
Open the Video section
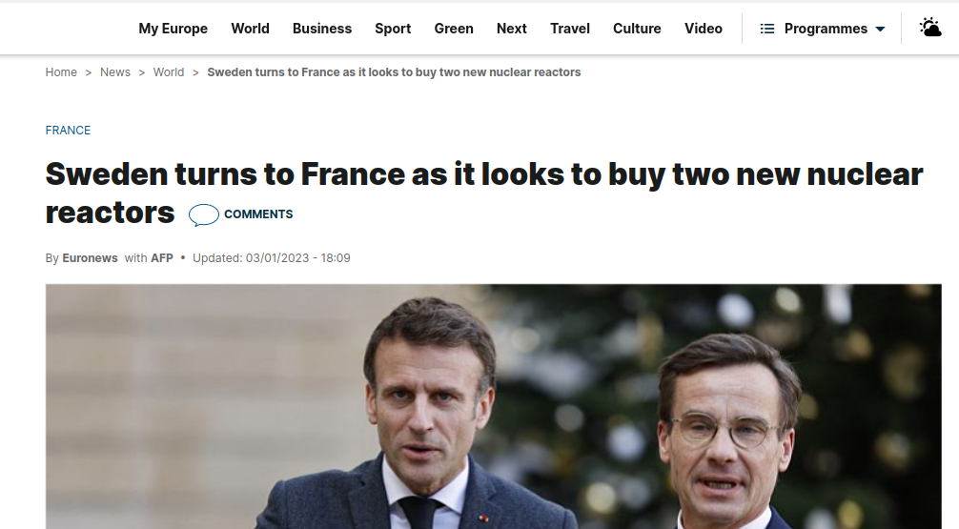pos(704,29)
